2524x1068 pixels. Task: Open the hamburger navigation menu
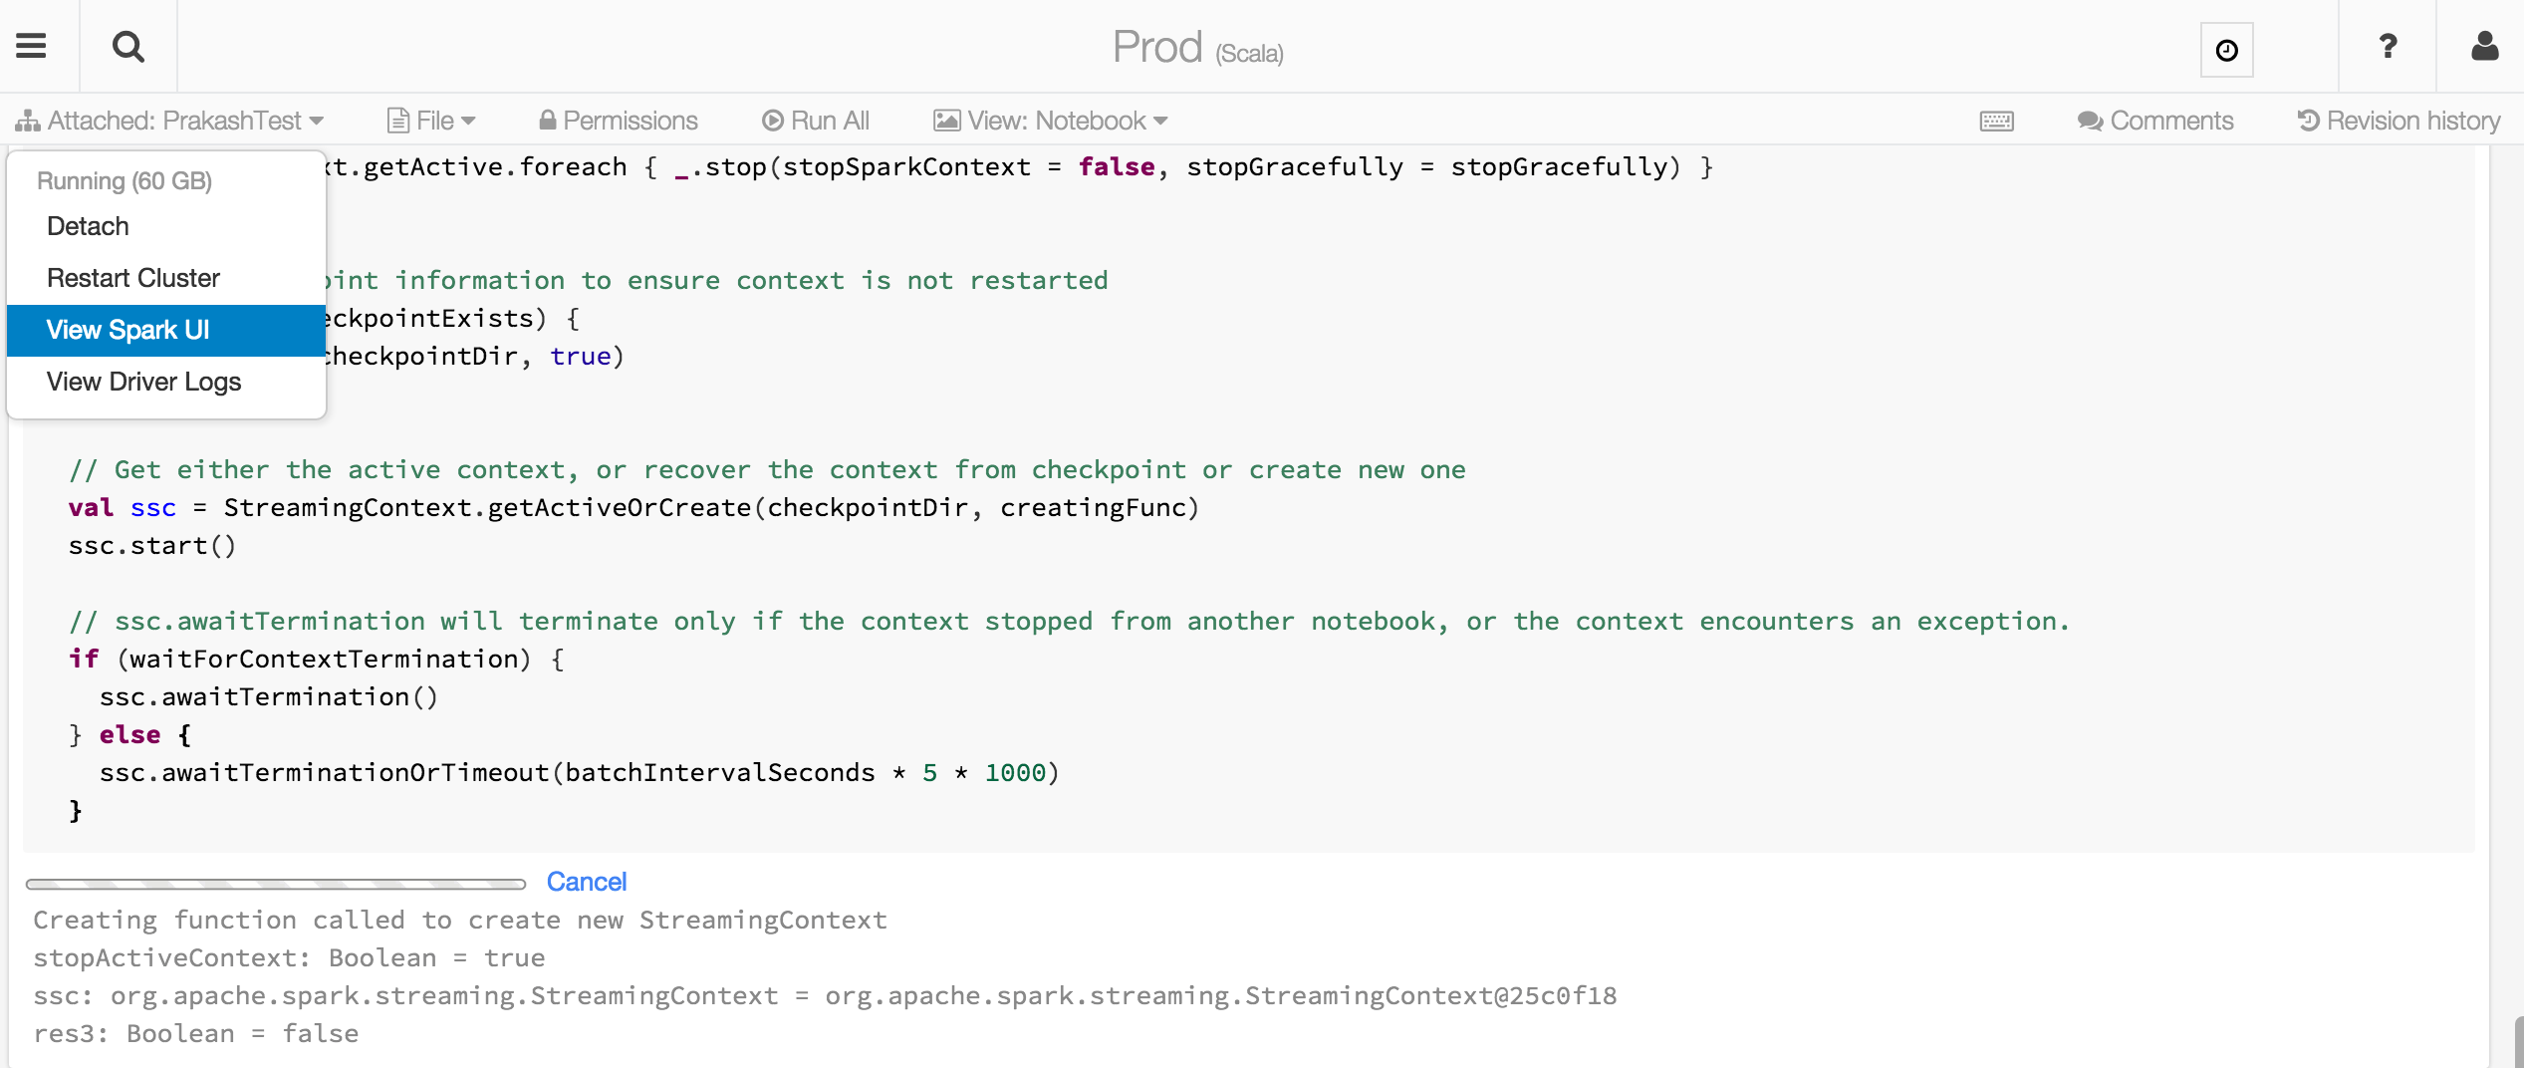[33, 46]
